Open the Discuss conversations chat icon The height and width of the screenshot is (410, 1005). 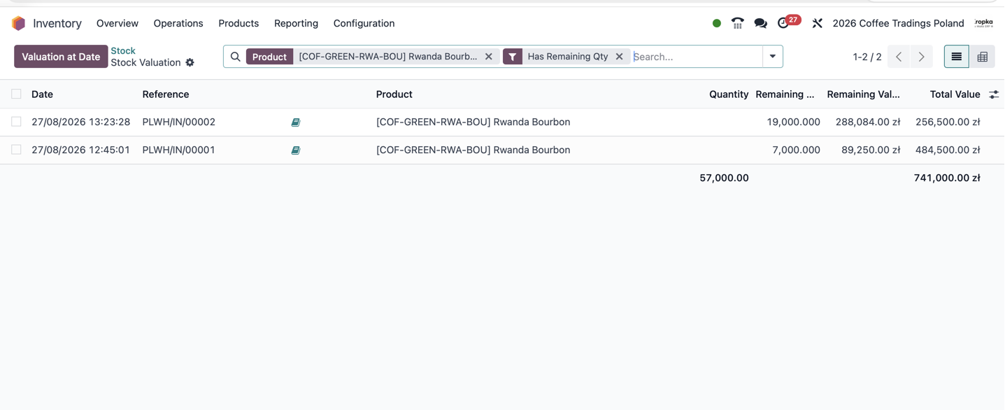pos(761,23)
